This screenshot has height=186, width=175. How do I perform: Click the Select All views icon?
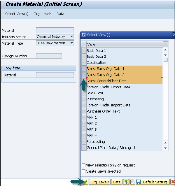(x=126, y=182)
